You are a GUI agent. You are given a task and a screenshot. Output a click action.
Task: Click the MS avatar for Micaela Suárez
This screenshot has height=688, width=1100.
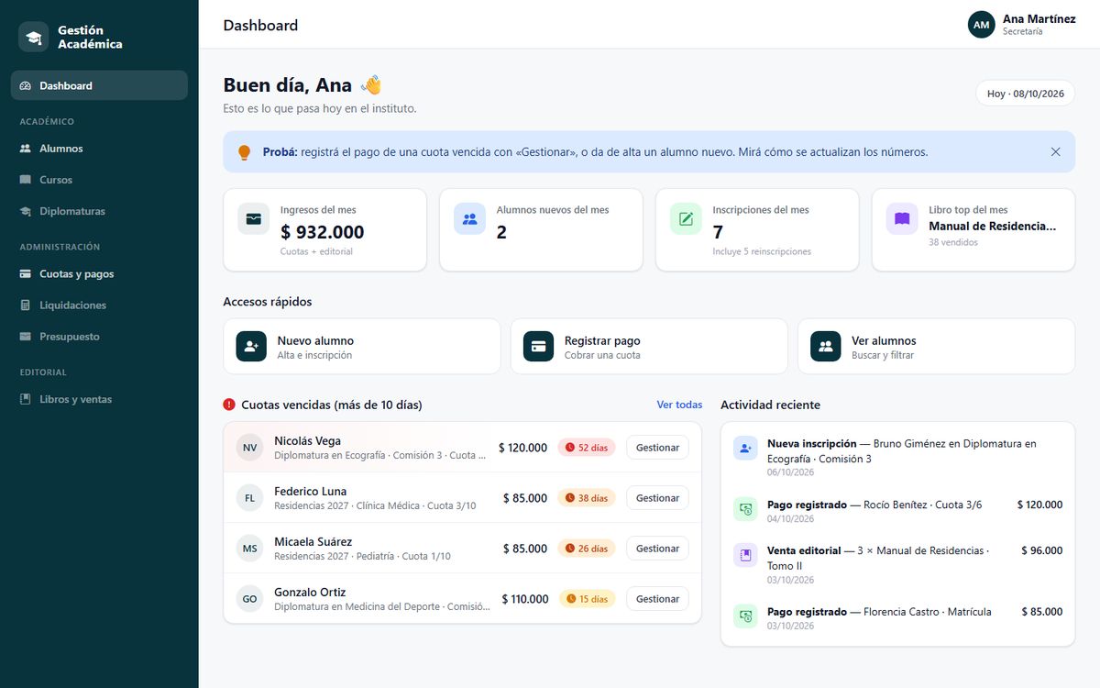pos(249,549)
